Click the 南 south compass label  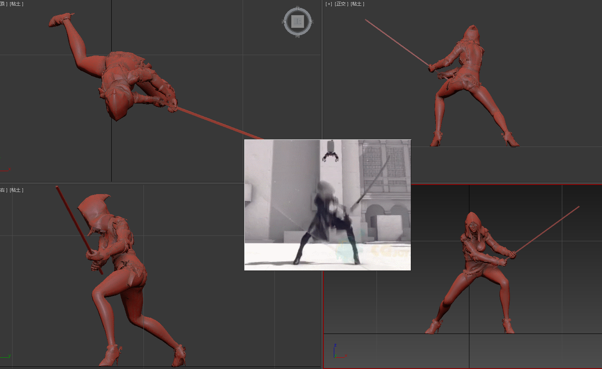click(297, 36)
